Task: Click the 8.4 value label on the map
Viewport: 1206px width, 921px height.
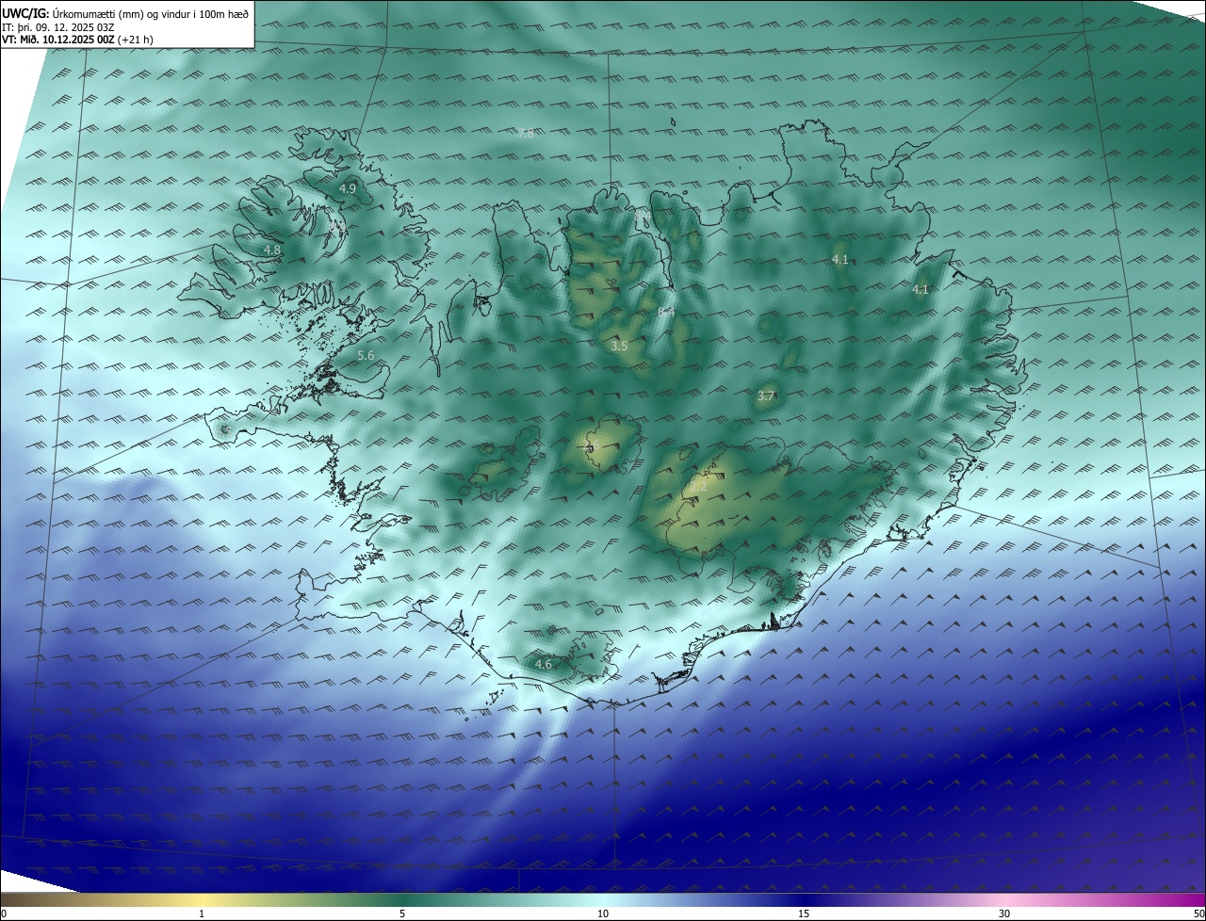Action: (666, 311)
